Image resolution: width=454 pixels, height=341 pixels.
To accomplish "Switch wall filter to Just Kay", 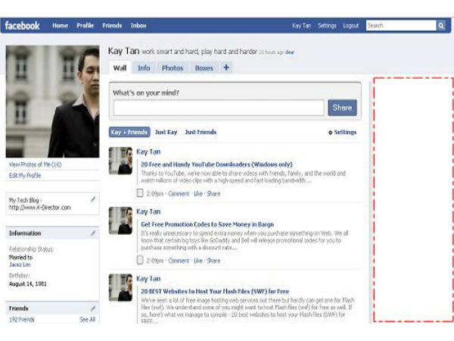I will (166, 132).
